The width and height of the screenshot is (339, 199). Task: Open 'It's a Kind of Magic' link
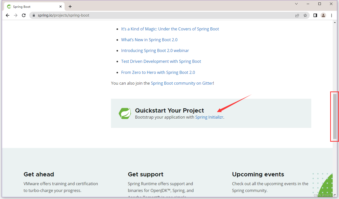coord(170,29)
